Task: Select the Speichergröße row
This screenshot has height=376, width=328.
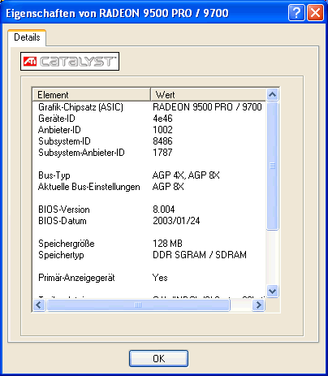Action: pos(149,244)
